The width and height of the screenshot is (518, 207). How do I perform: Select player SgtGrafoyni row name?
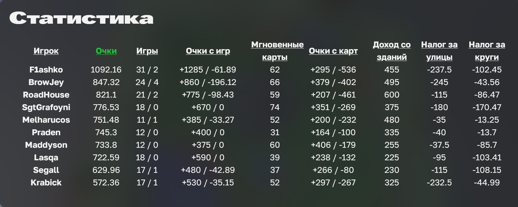[46, 107]
